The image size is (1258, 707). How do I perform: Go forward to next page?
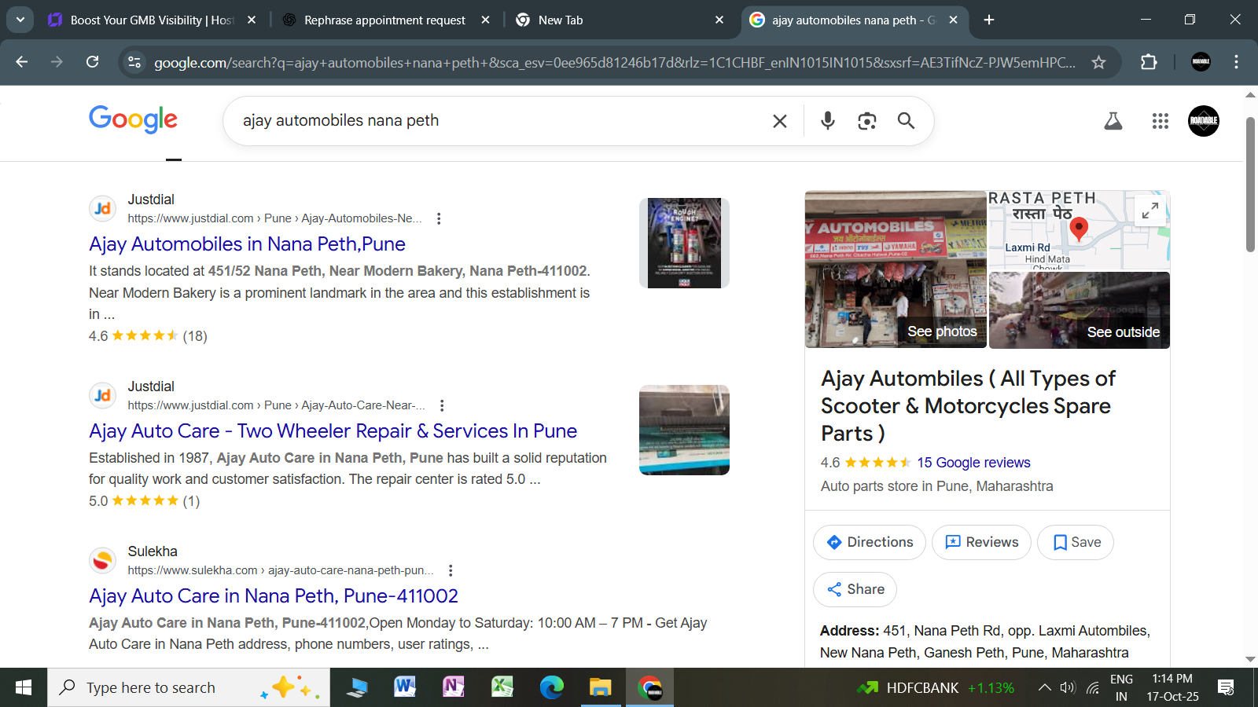[57, 62]
